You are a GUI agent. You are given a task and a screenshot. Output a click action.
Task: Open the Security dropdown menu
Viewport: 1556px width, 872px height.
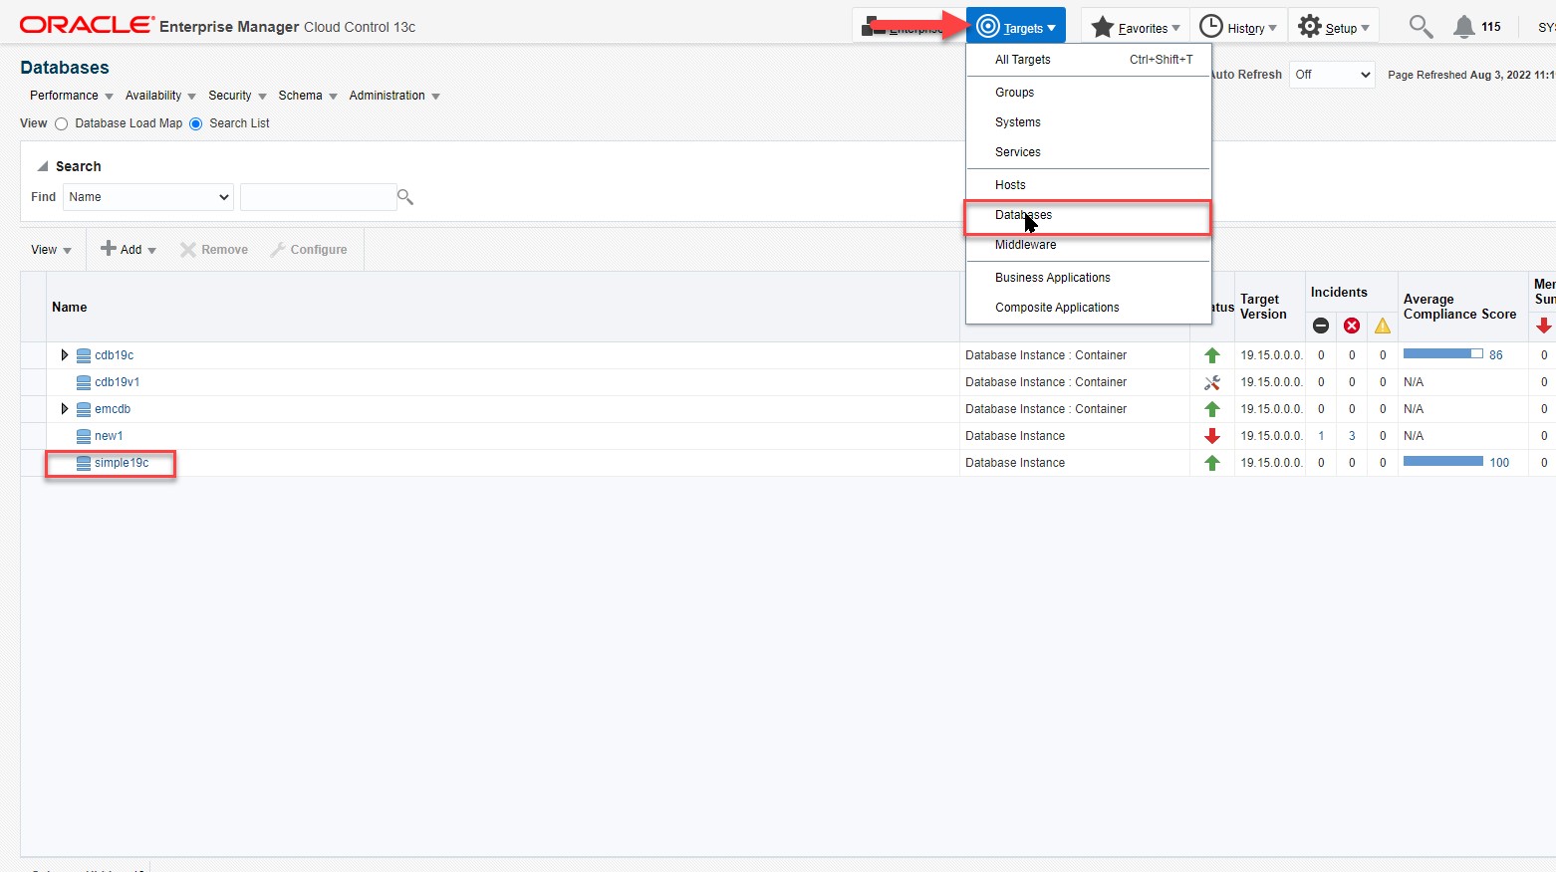pyautogui.click(x=237, y=96)
